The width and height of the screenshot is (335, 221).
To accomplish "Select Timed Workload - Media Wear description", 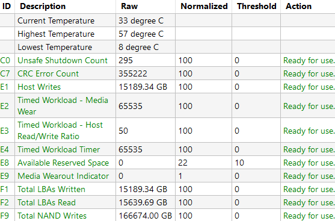I will click(63, 106).
